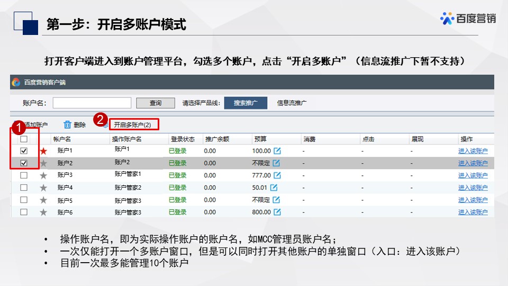Click the 预算 column header

click(260, 139)
